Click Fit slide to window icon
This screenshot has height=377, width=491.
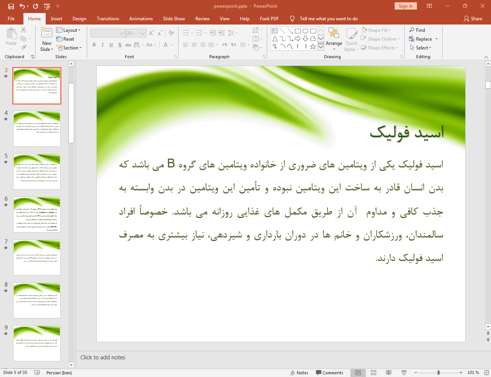(486, 373)
